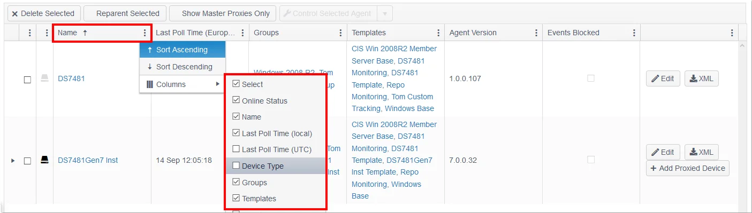Click the online status icon for DS7481Gen7 Inst

pos(45,160)
